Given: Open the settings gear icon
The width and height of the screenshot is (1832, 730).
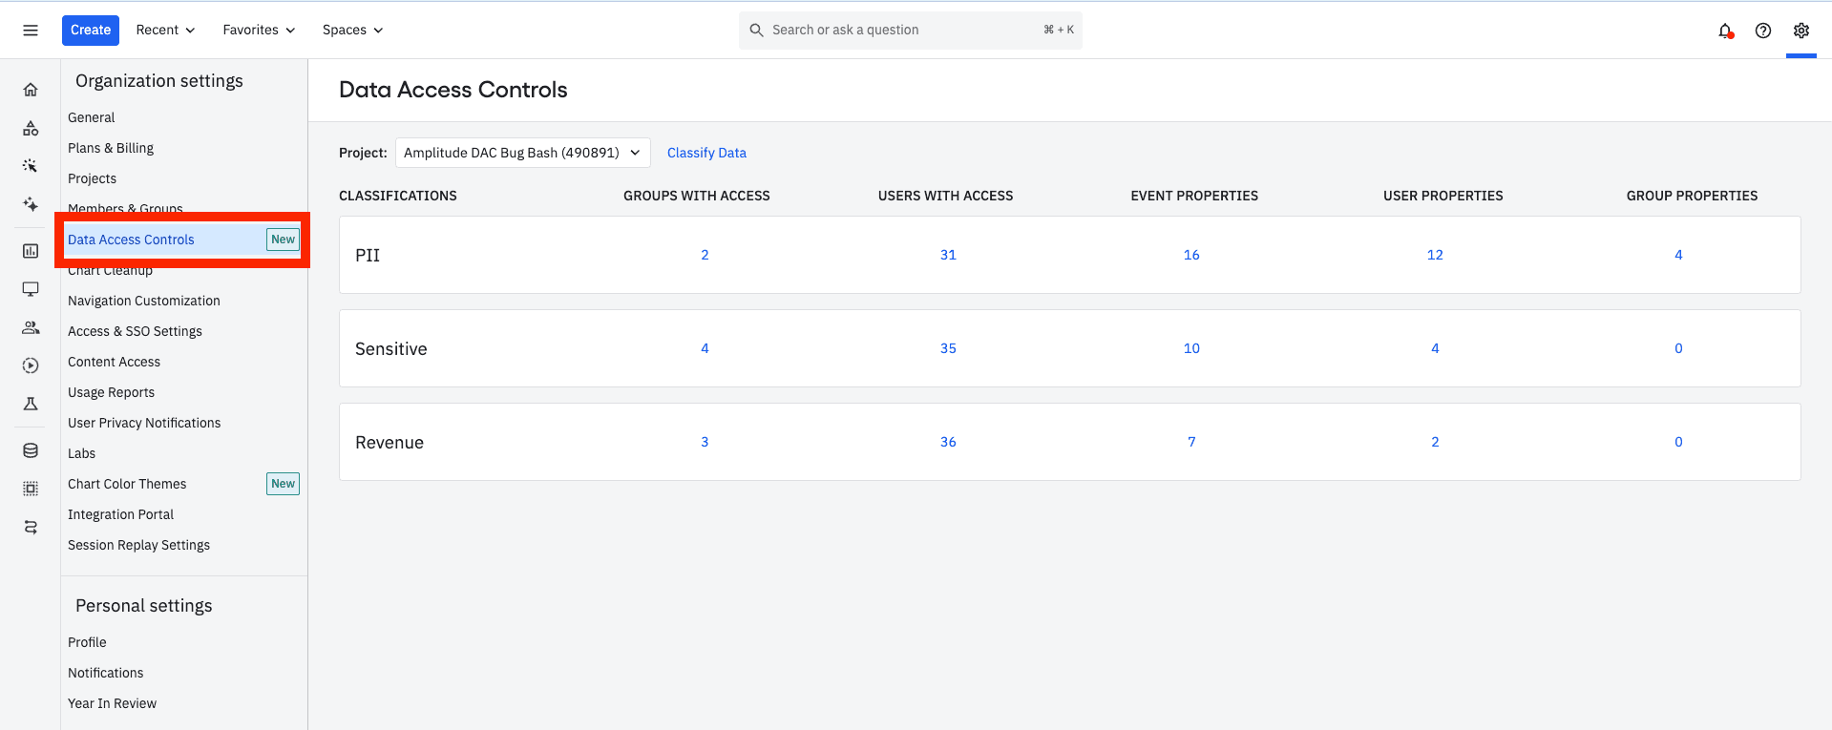Looking at the screenshot, I should [1801, 31].
